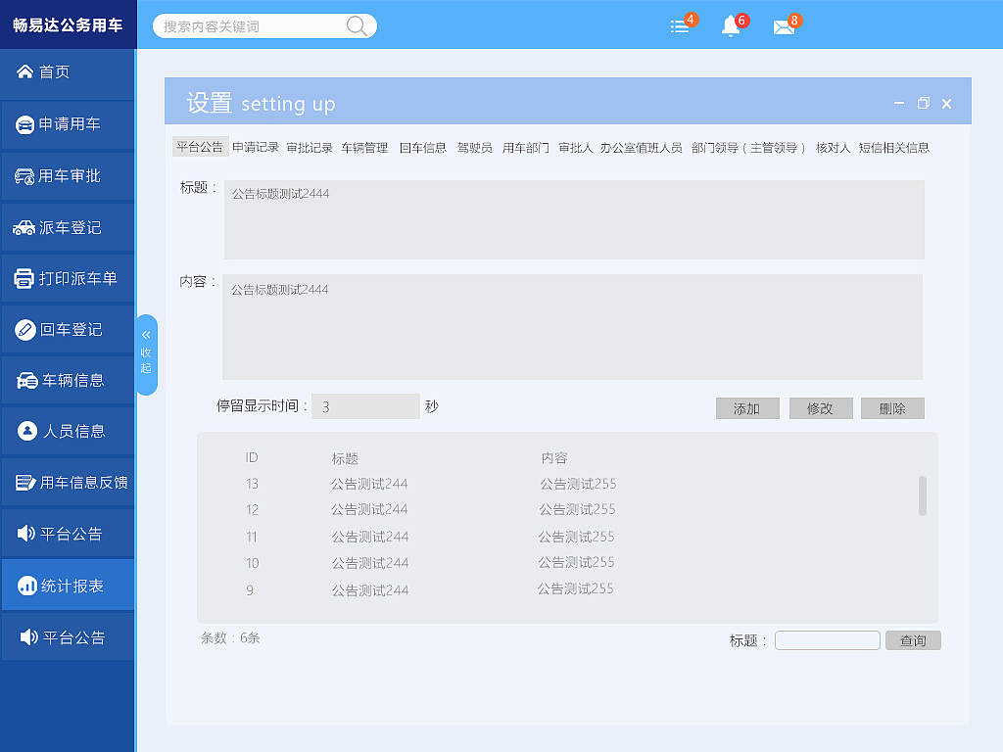
Task: Click the 添加 button to add announcement
Action: (x=747, y=407)
